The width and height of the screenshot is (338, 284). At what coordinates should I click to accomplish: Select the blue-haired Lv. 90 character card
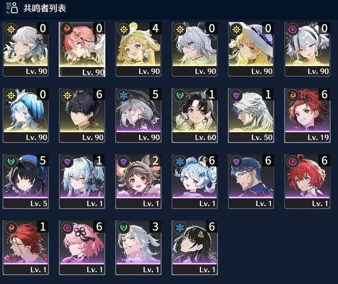25,115
